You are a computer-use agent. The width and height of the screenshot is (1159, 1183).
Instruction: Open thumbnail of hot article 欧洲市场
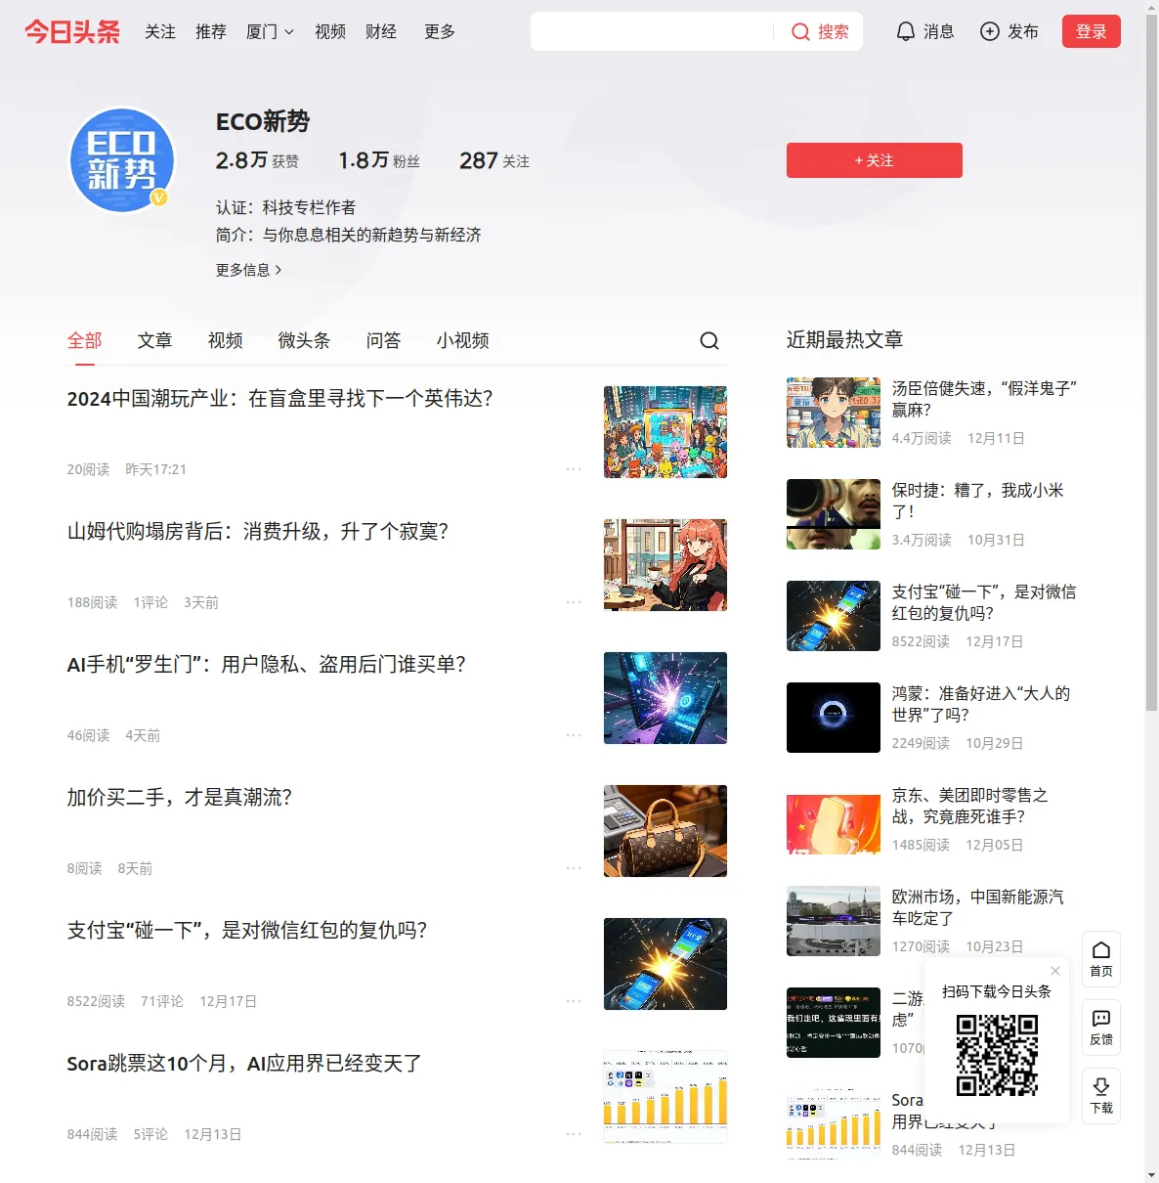tap(834, 921)
